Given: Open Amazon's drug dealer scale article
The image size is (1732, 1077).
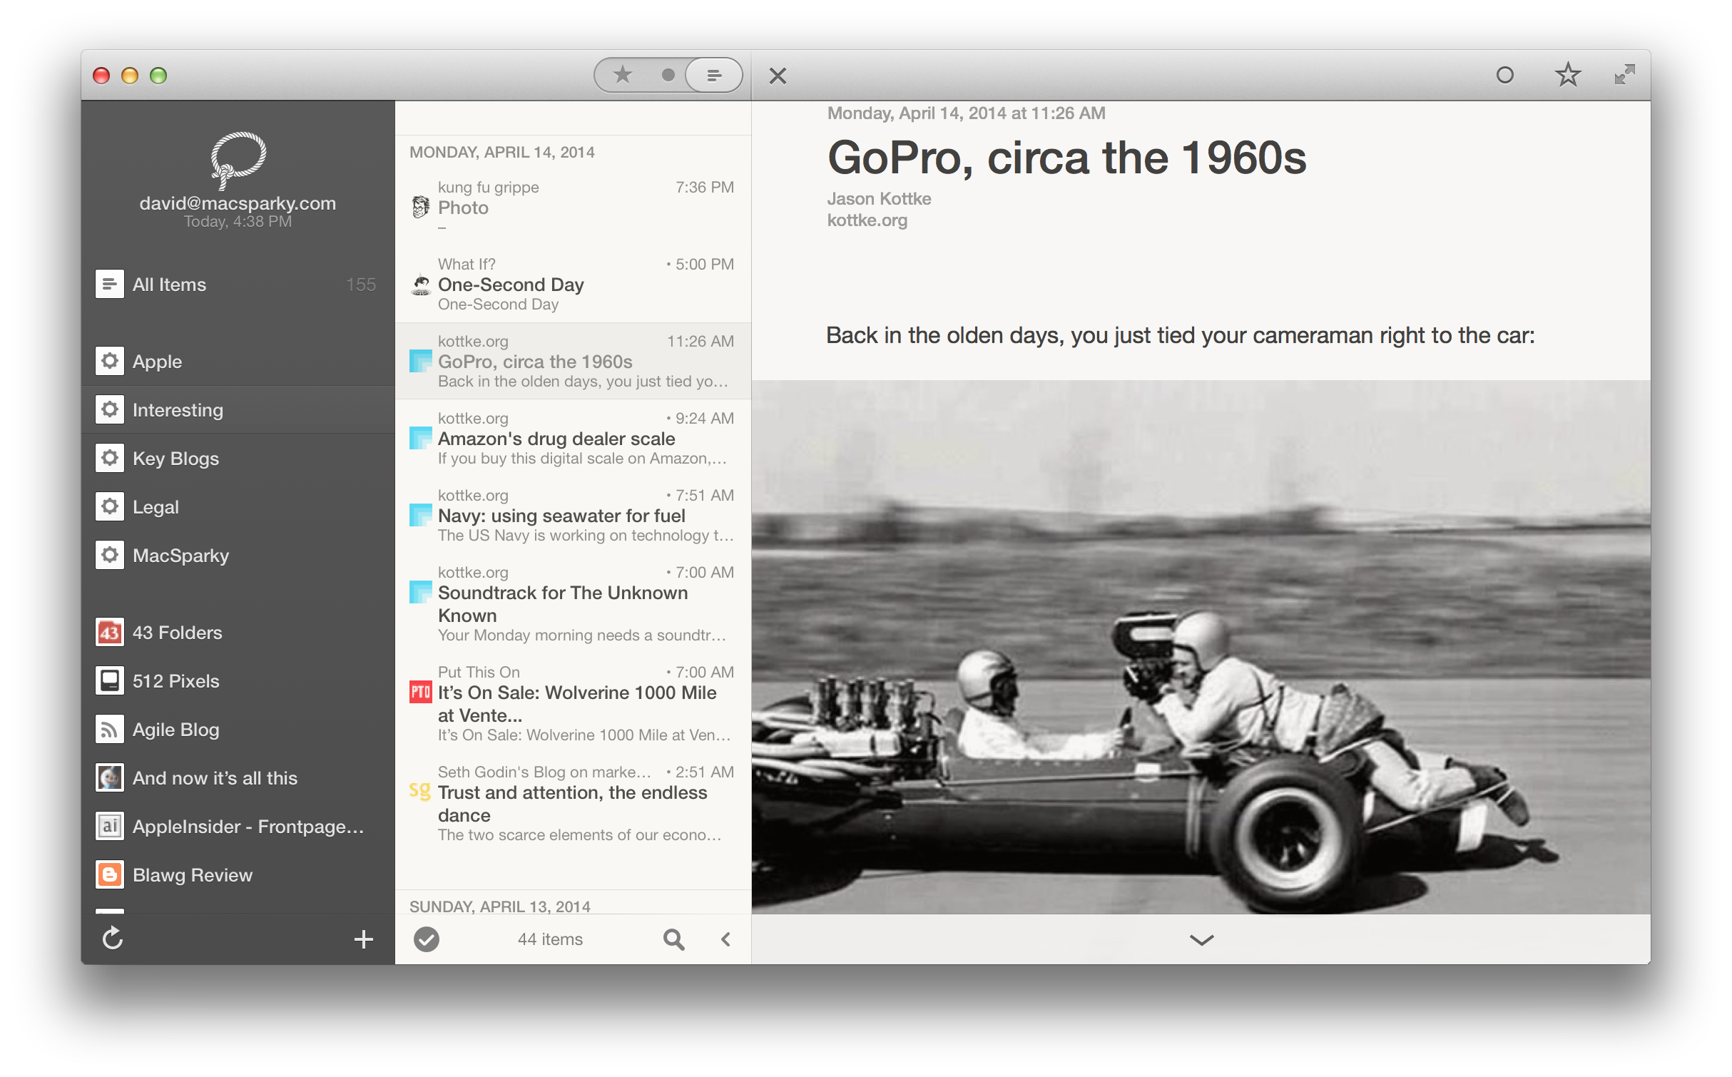Looking at the screenshot, I should [x=556, y=439].
